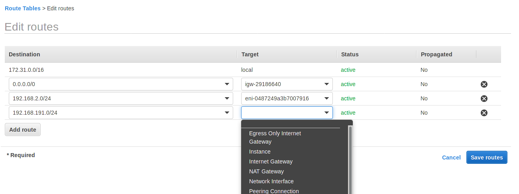Choose Network Interface from the list
This screenshot has width=519, height=194.
coord(271,181)
